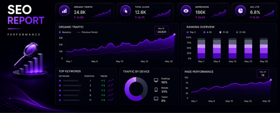The width and height of the screenshot is (280, 113).
Task: Click the green up 5 trend value
Action: pos(103,86)
